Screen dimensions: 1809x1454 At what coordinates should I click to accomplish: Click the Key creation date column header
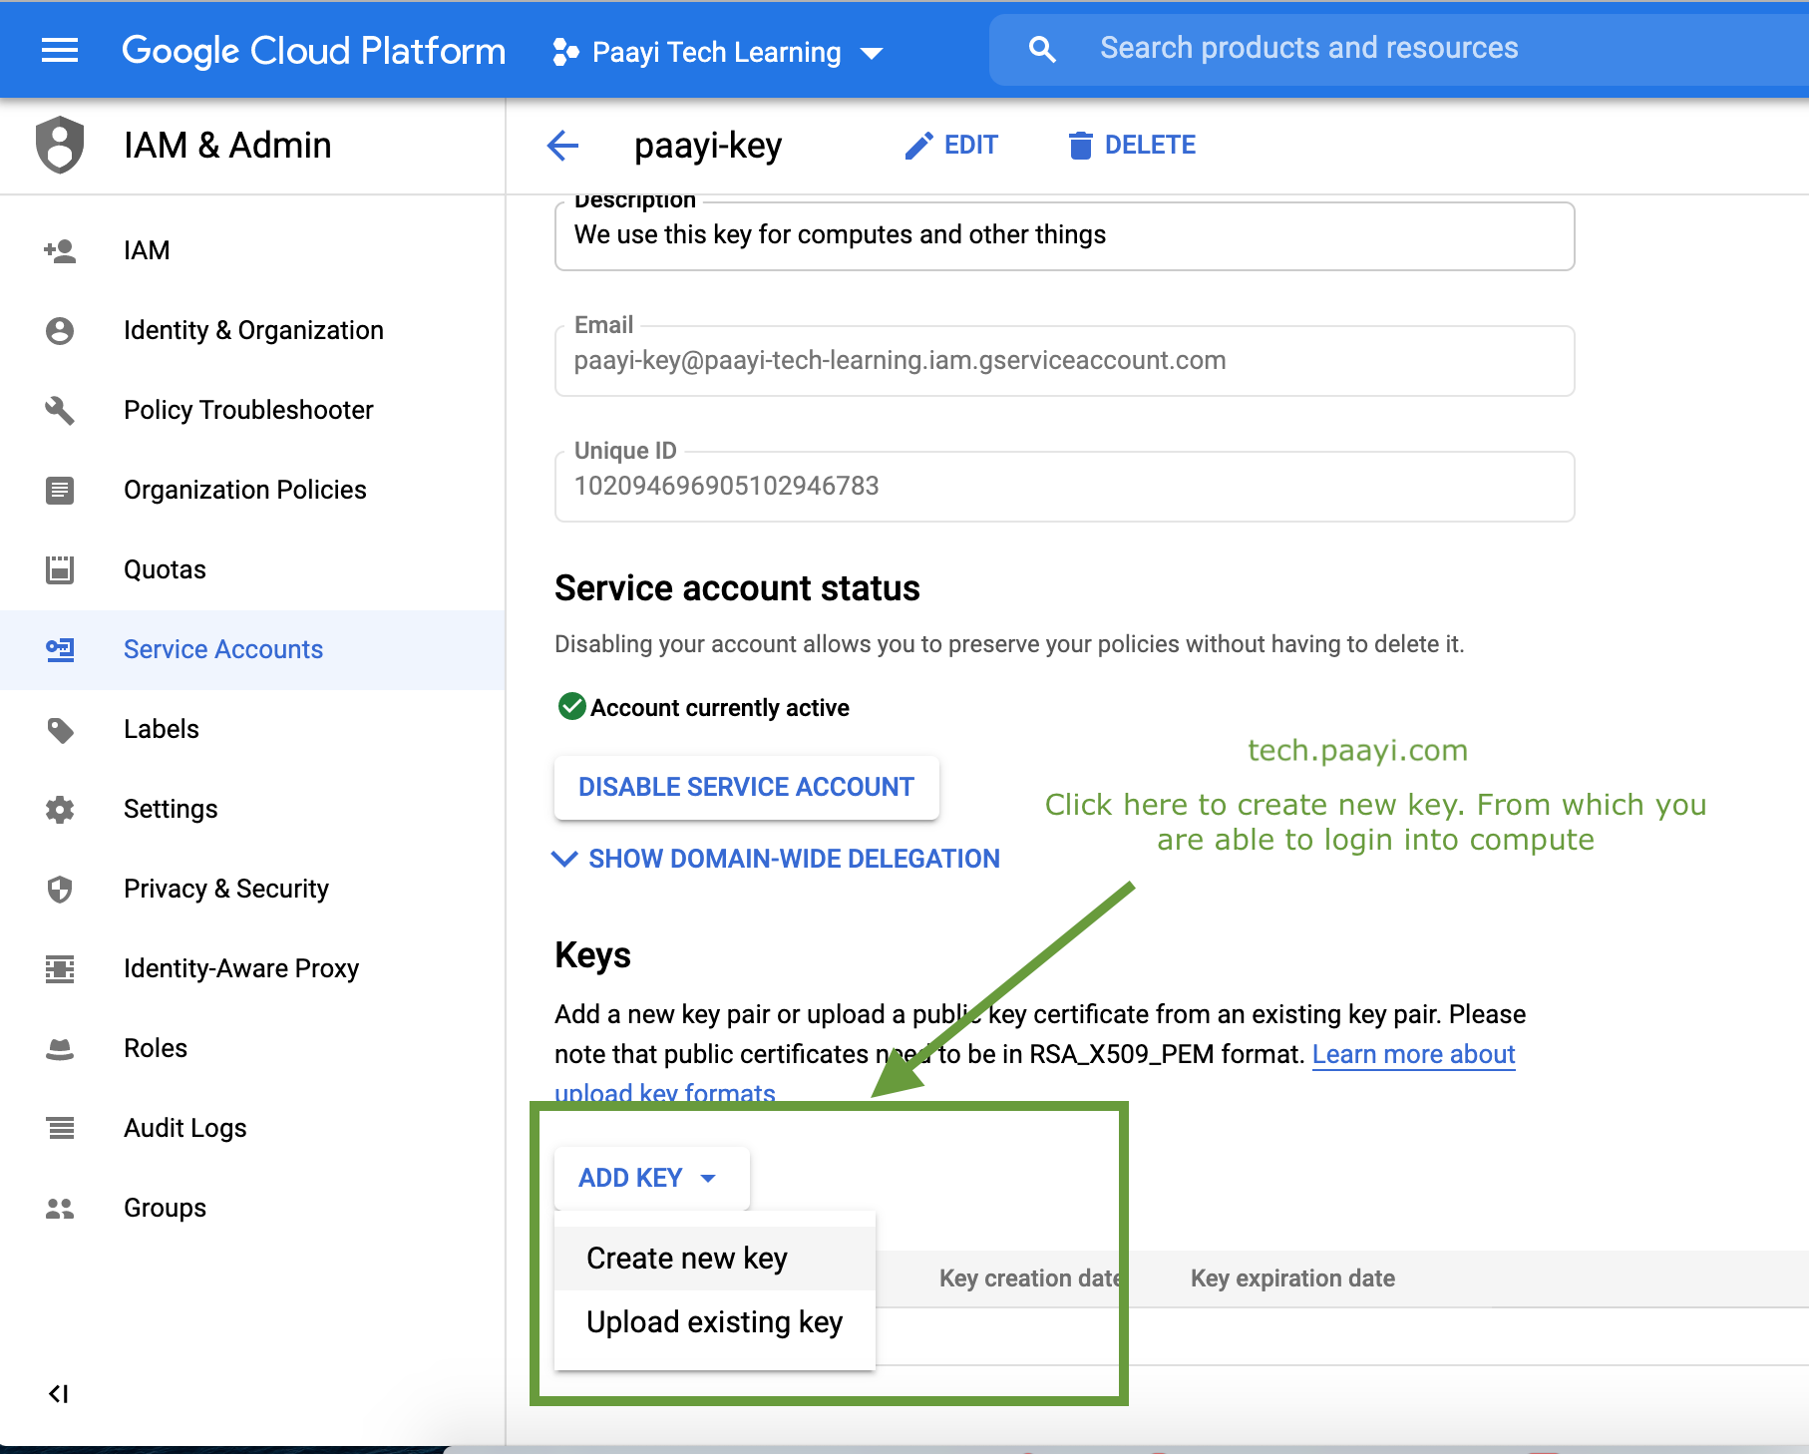point(1031,1278)
